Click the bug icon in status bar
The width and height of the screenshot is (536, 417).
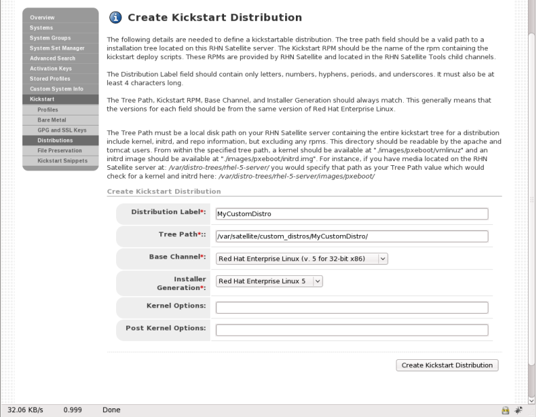click(519, 409)
